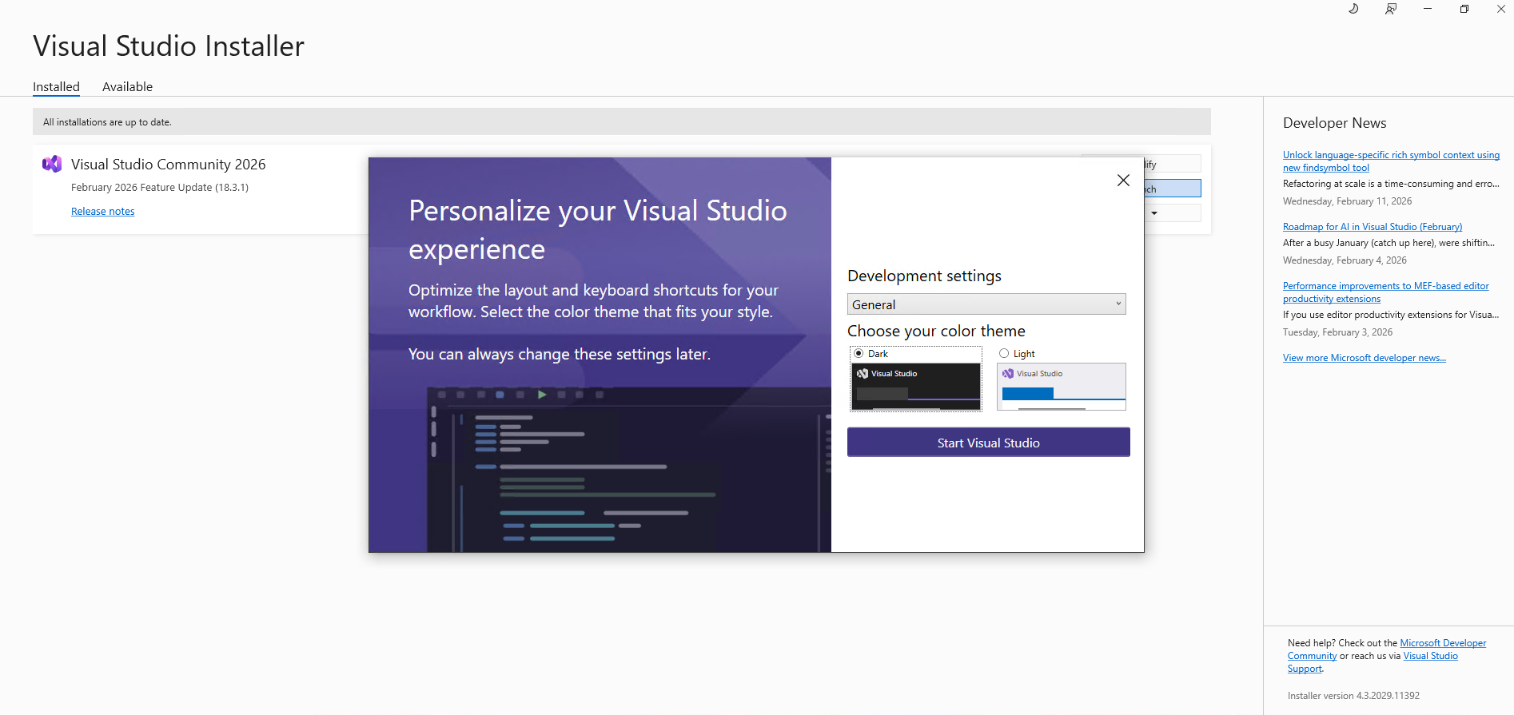Open Roadmap for AI in Visual Studio article
Viewport: 1514px width, 715px height.
tap(1373, 227)
